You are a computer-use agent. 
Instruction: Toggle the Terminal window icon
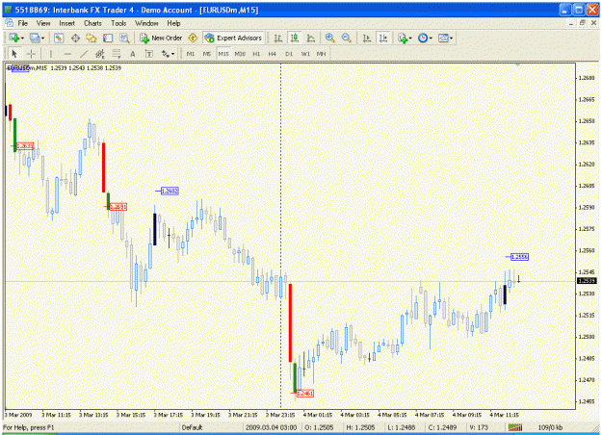[x=108, y=38]
